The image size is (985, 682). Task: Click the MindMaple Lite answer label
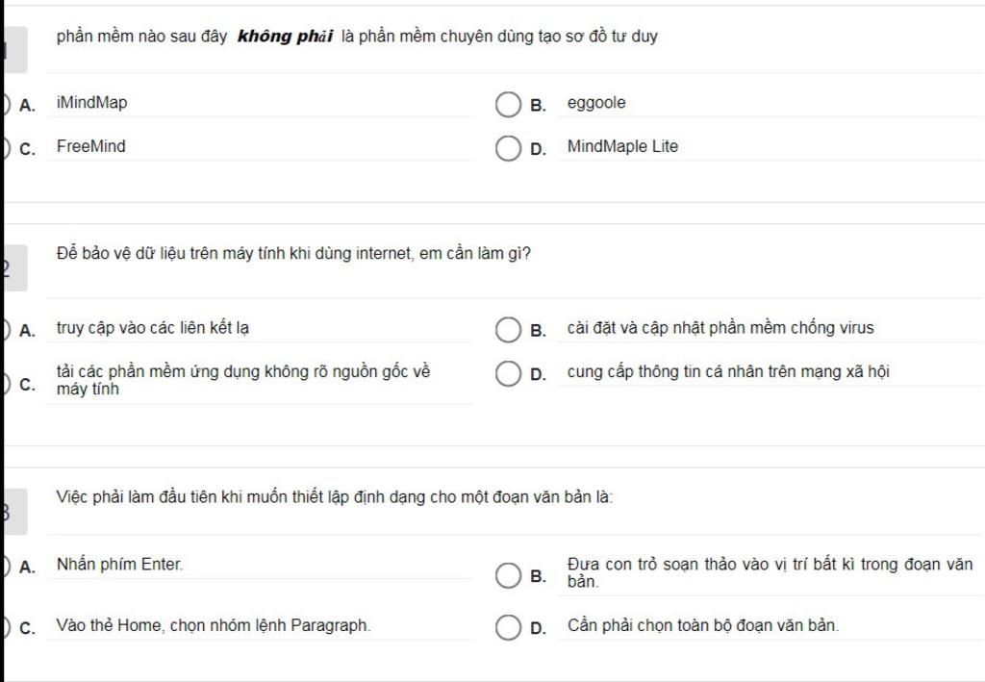coord(622,146)
